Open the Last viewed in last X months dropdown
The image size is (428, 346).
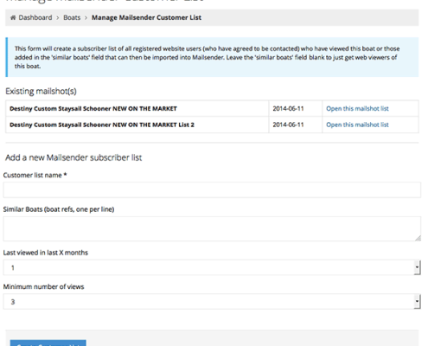(212, 267)
